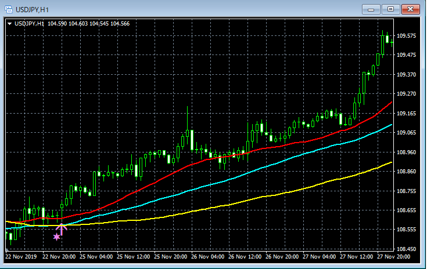Click the USDJPY,H1 title bar text

pyautogui.click(x=32, y=10)
